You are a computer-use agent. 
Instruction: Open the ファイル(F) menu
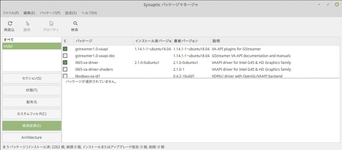tap(11, 13)
